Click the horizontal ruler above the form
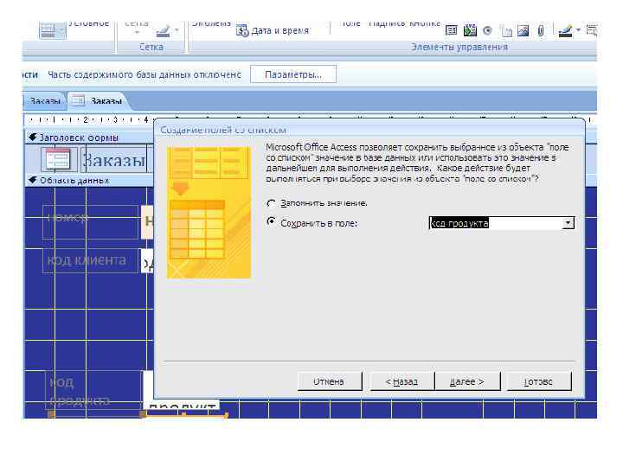This screenshot has width=623, height=467. (89, 119)
